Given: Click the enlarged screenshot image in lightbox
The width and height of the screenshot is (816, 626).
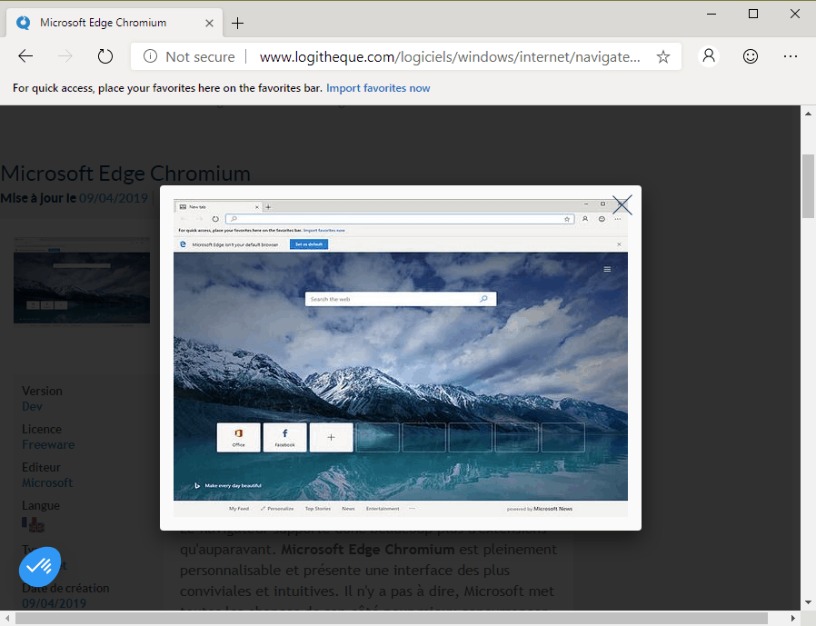Looking at the screenshot, I should tap(400, 358).
